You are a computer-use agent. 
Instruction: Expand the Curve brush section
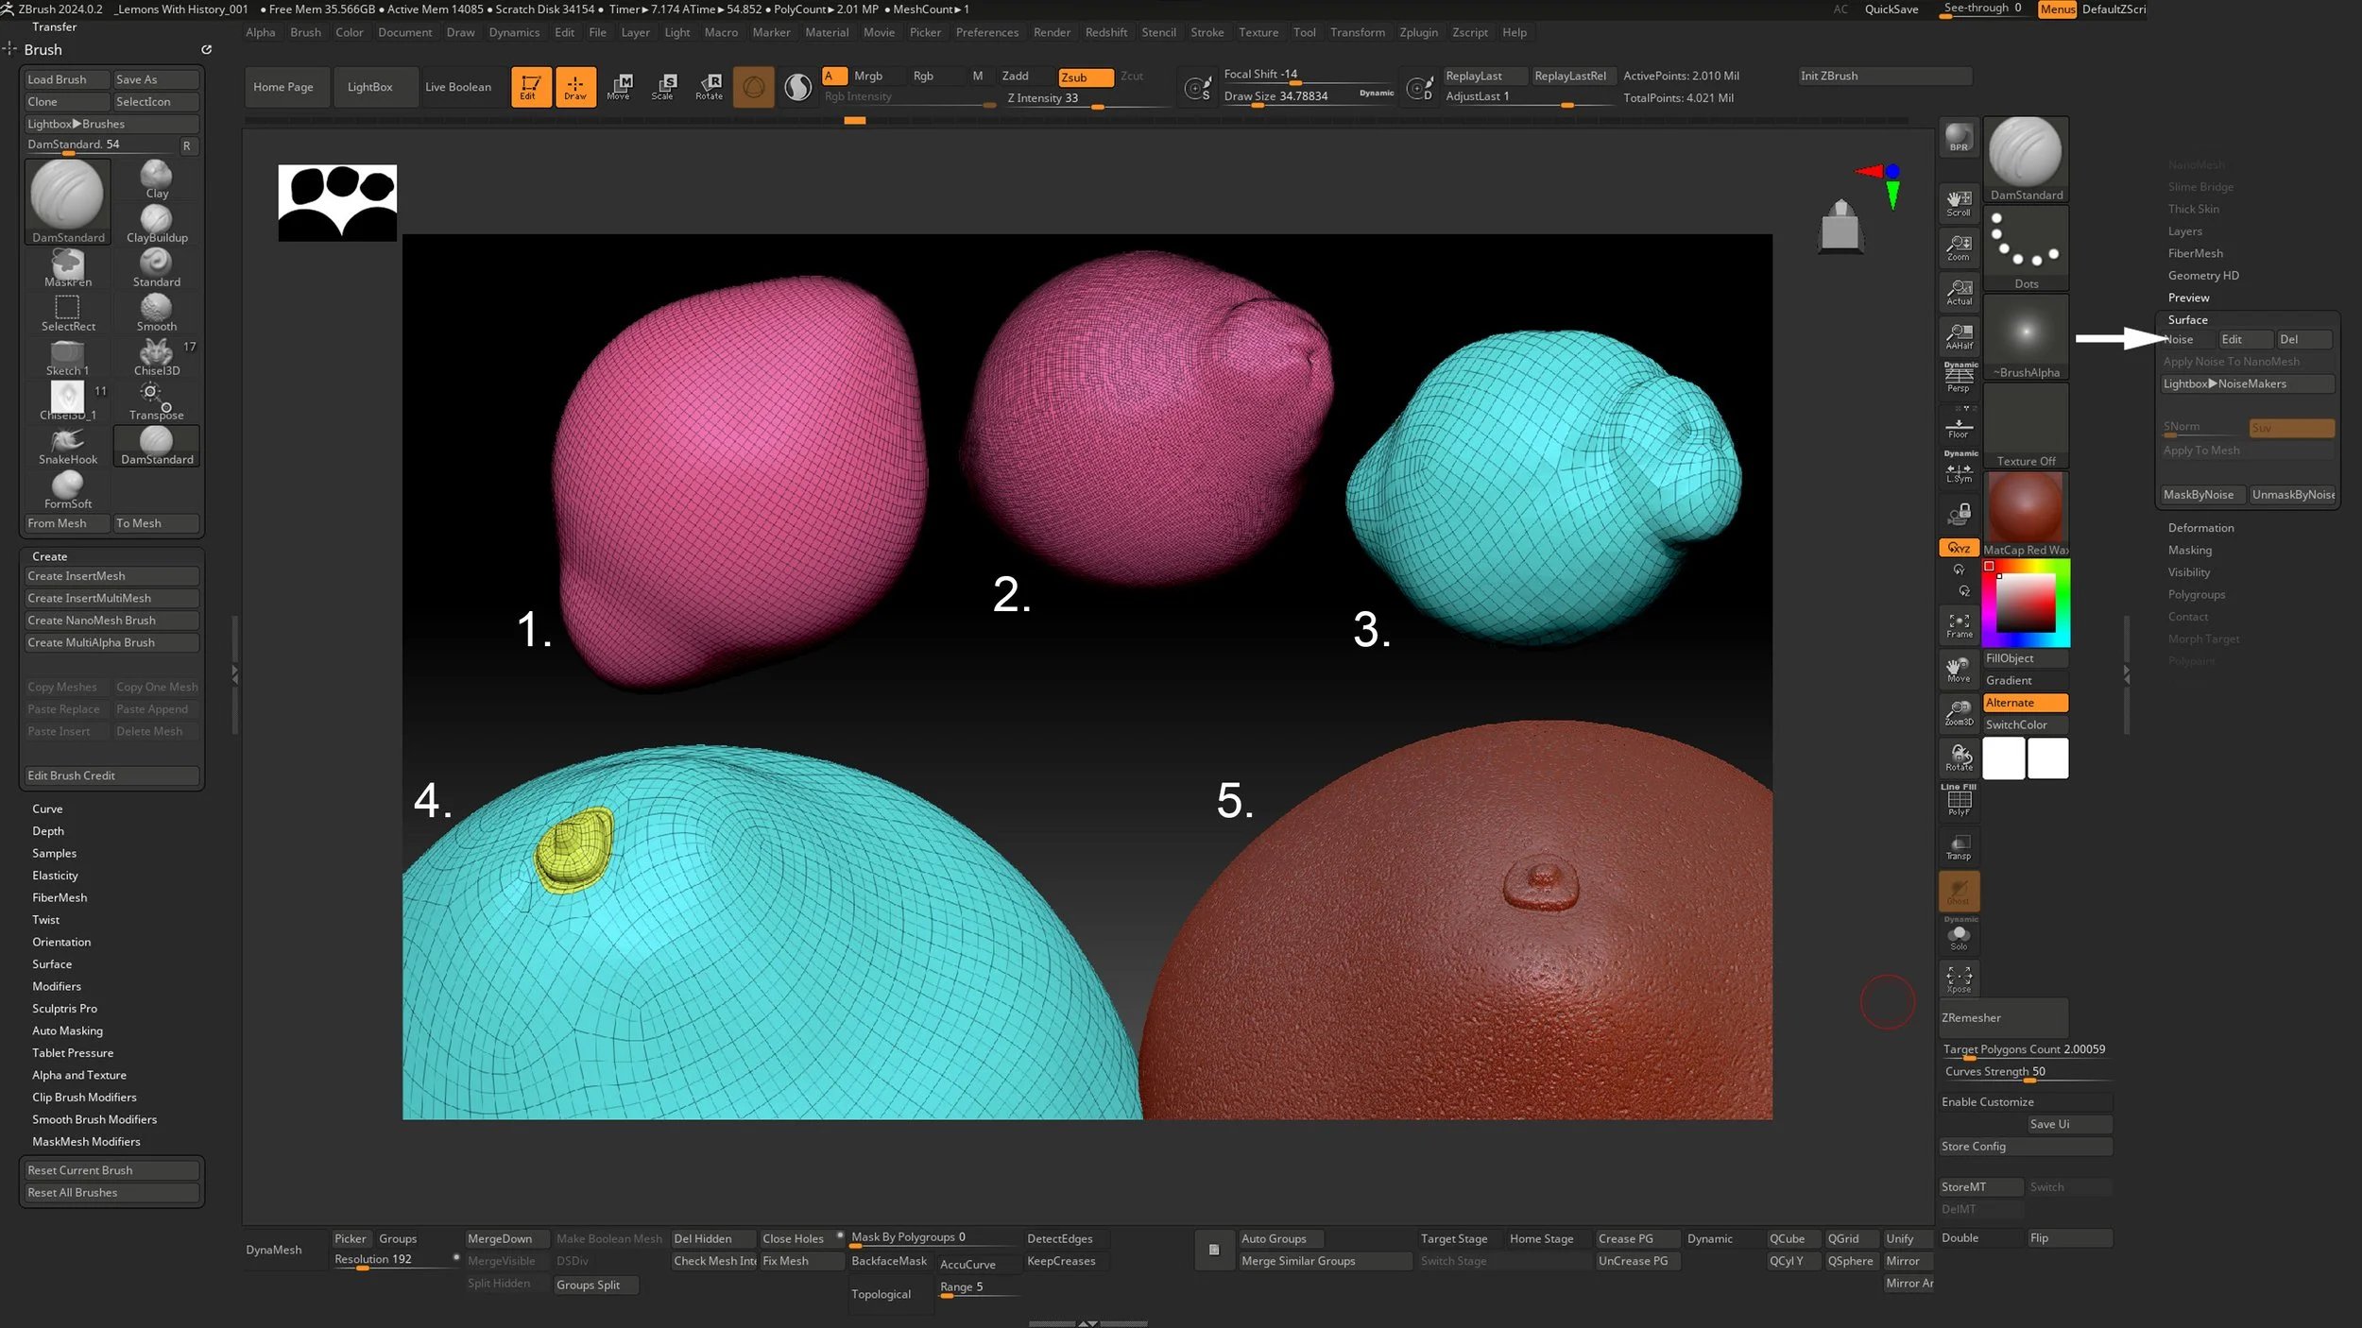click(47, 809)
